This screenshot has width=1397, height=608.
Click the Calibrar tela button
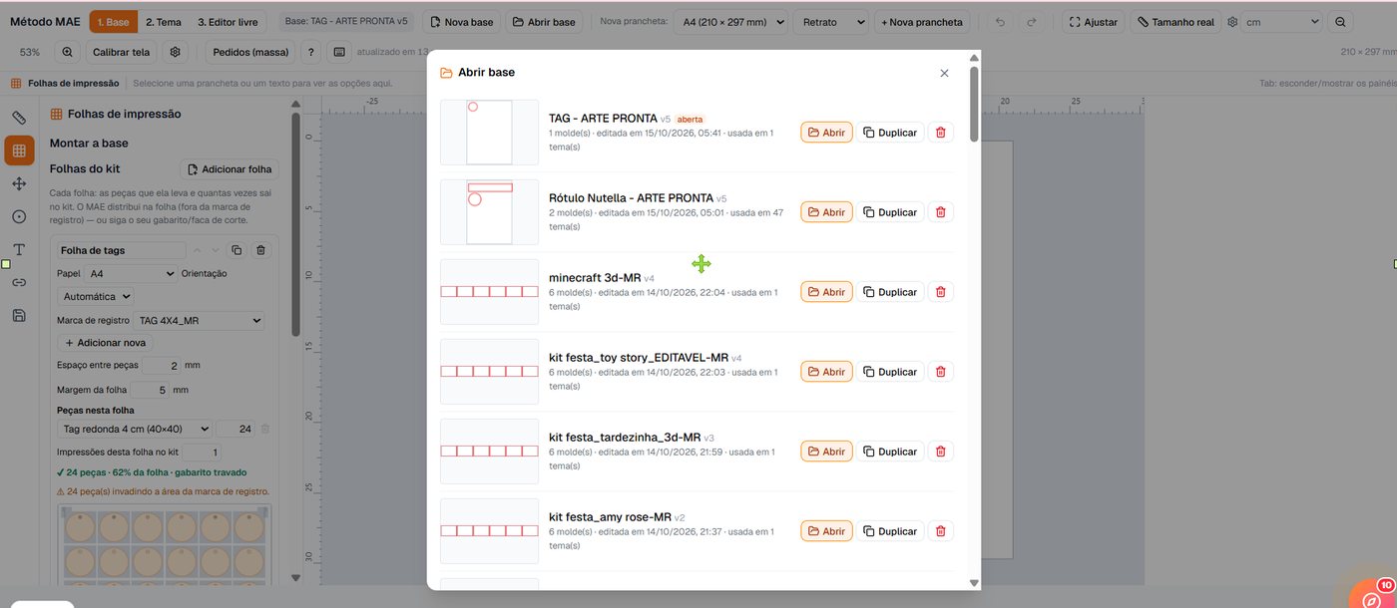click(121, 52)
